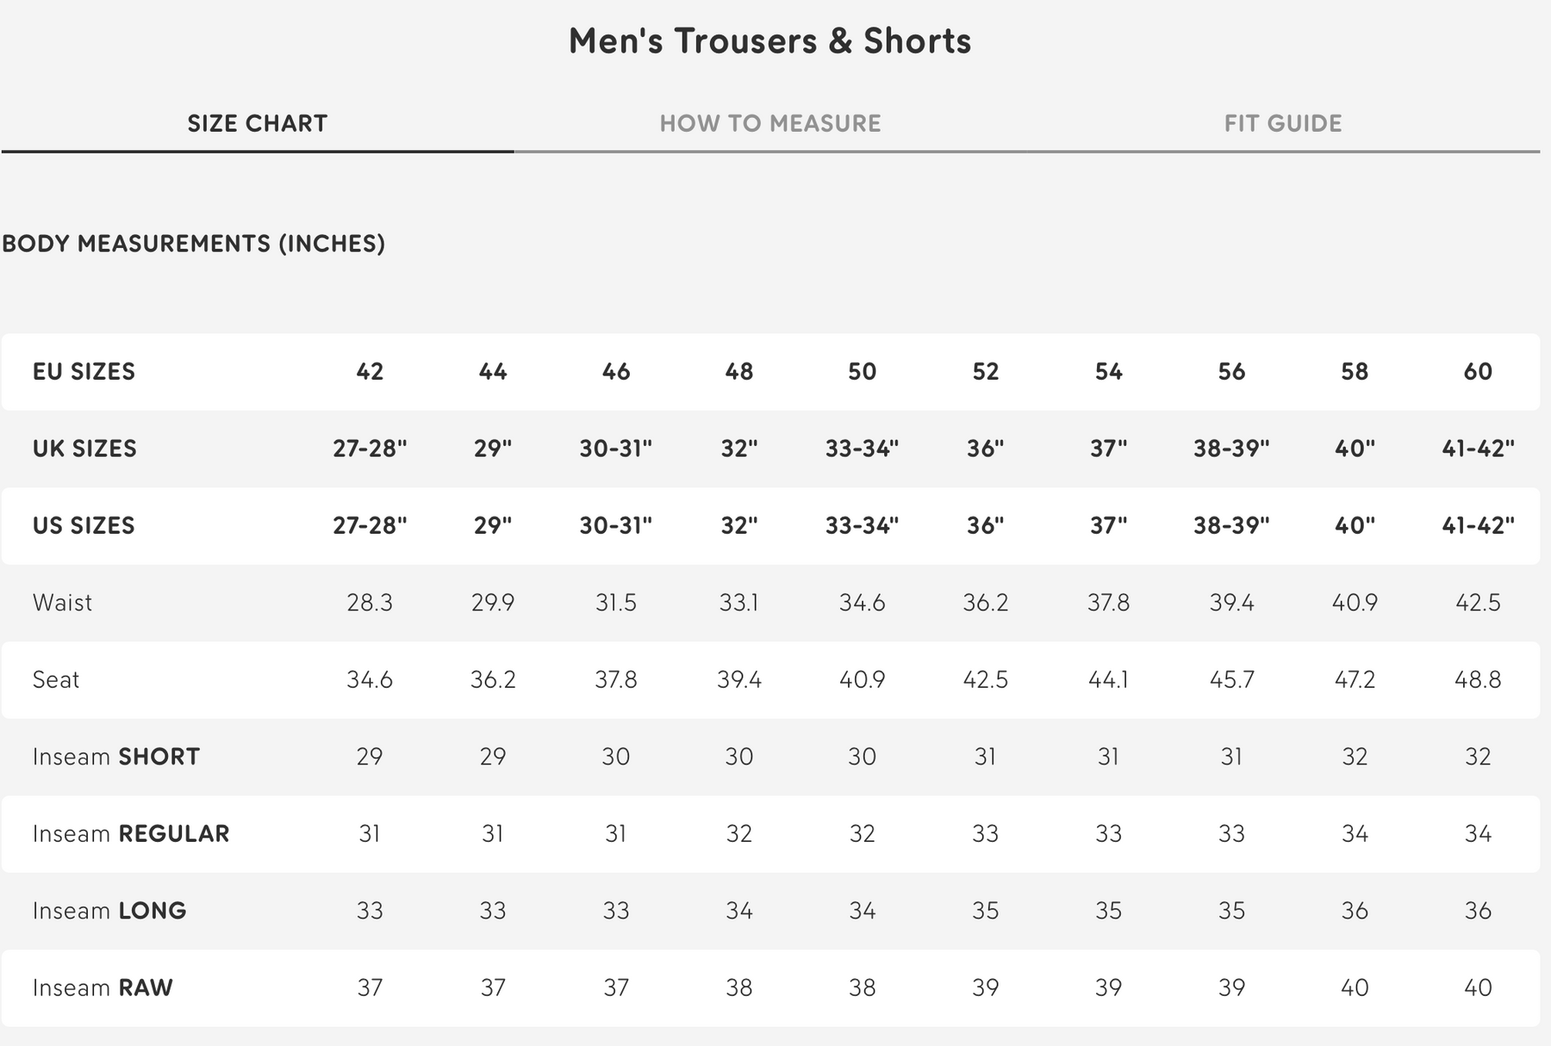The image size is (1551, 1046).
Task: Click the US SIZES row label
Action: tap(84, 525)
